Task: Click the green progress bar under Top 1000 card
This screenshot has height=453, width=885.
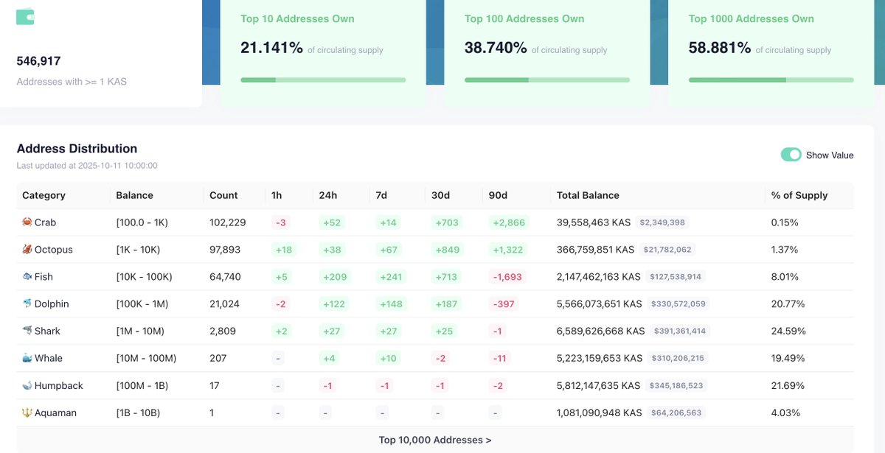Action: [769, 78]
